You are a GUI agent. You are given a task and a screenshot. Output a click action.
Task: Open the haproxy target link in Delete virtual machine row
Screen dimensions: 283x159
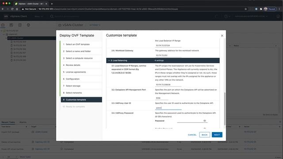click(42, 142)
